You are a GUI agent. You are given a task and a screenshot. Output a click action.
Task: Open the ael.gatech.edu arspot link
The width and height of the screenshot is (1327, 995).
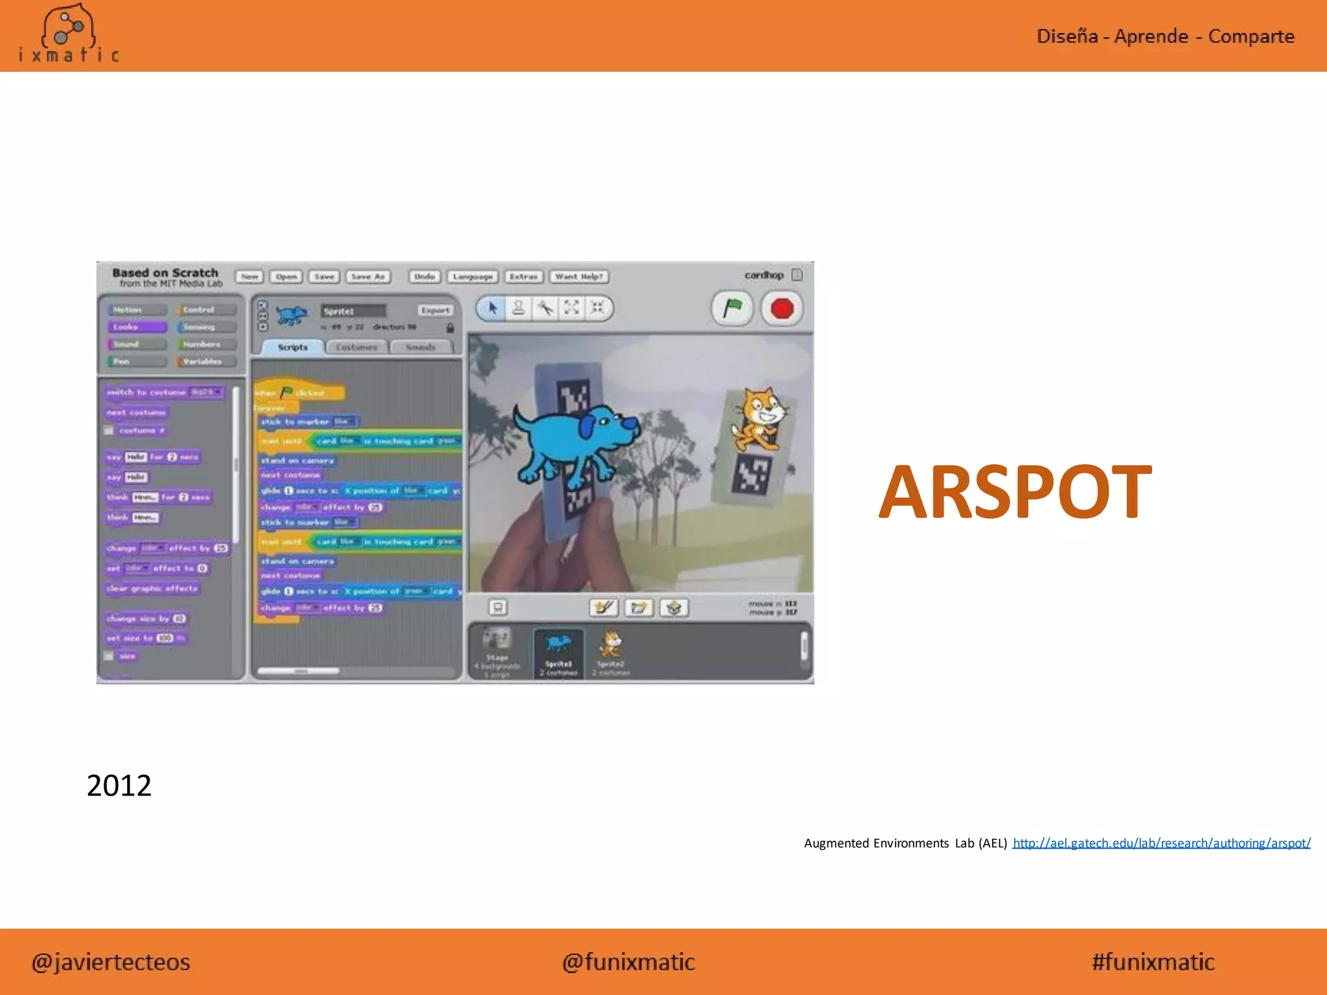[x=1161, y=843]
